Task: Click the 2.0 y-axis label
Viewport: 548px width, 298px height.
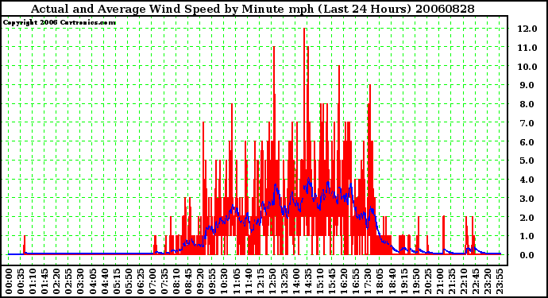Action: pyautogui.click(x=527, y=218)
